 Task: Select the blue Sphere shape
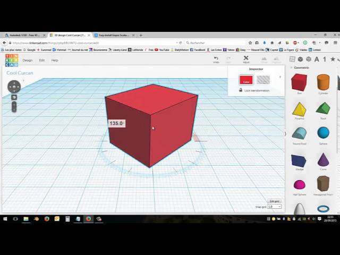[x=323, y=133]
